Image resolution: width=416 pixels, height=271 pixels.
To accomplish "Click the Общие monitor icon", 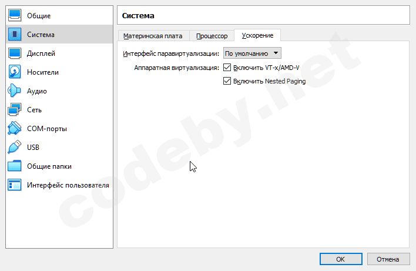I will [15, 15].
